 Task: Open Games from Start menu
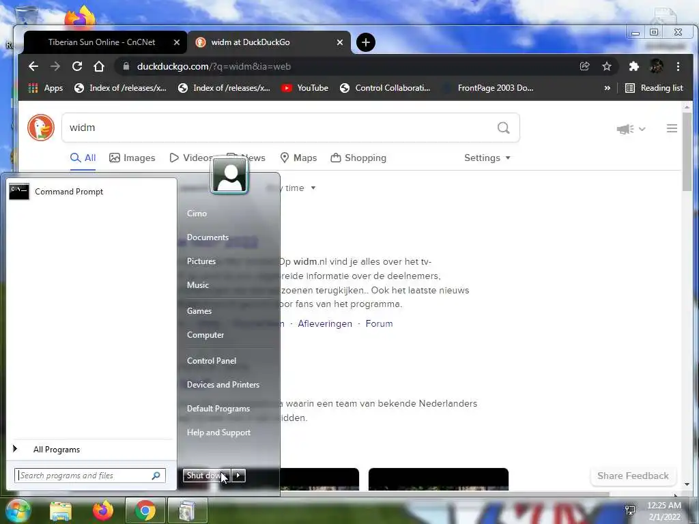(199, 311)
